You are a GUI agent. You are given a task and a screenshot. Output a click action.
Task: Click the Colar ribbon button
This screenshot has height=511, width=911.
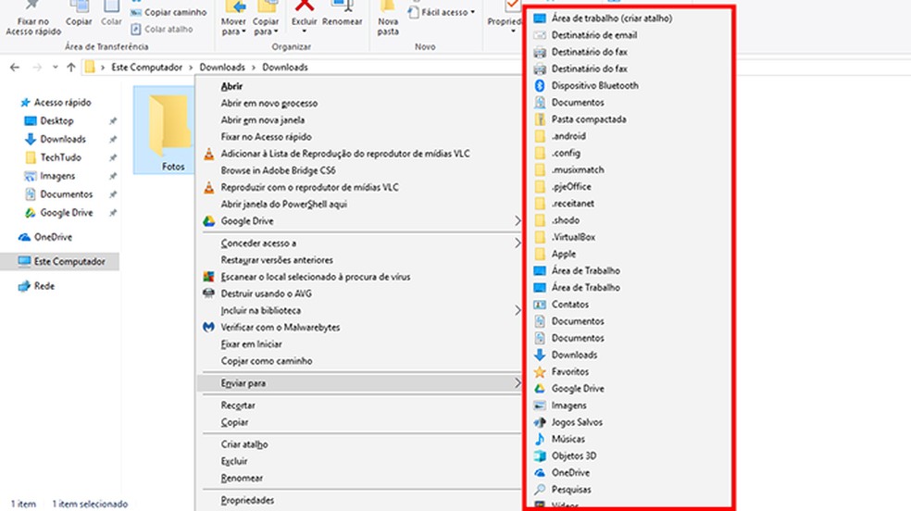[x=111, y=14]
